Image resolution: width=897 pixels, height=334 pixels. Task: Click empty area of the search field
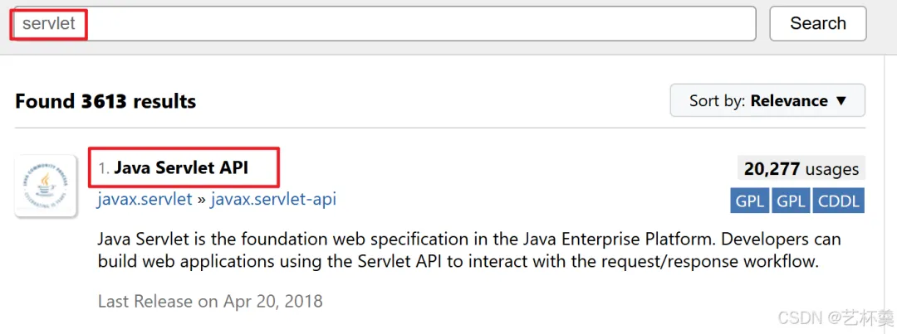[415, 23]
